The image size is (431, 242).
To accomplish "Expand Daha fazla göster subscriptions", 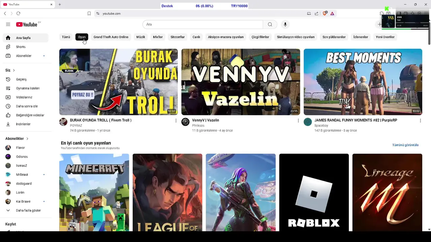I will click(x=26, y=210).
